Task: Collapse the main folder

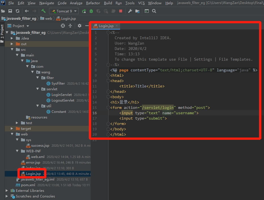Action: 17,55
